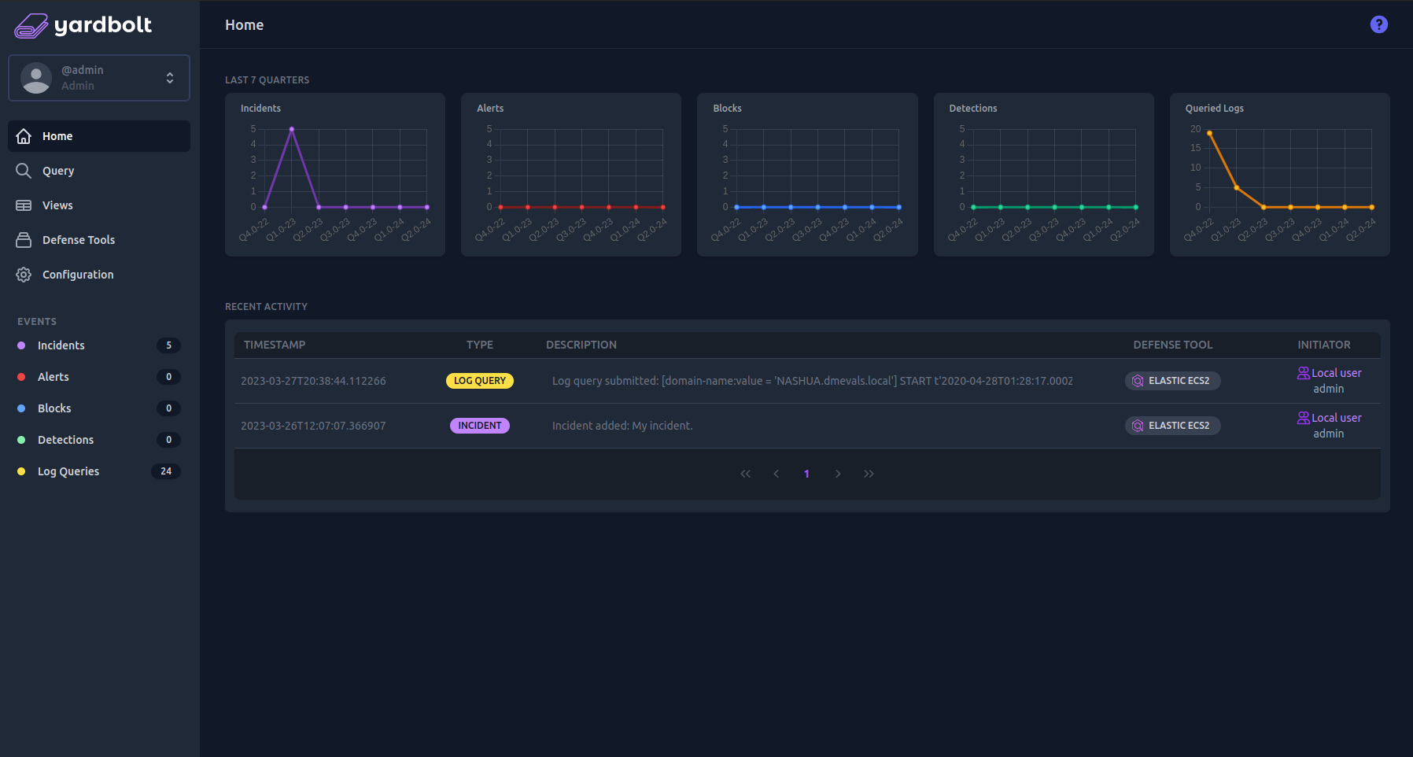Click the INCIDENT type badge
The width and height of the screenshot is (1413, 757).
[x=480, y=426]
